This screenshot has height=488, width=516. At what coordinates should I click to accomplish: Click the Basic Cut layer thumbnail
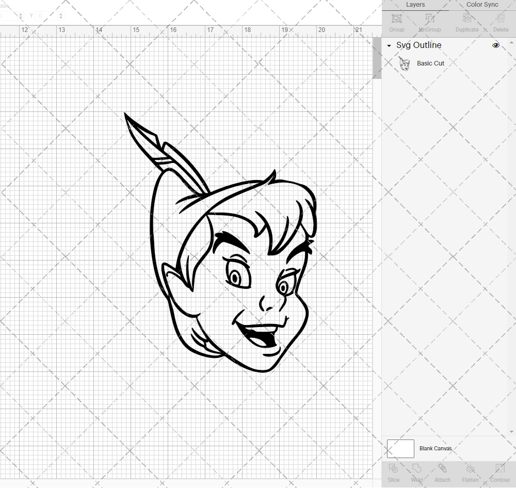pos(406,63)
